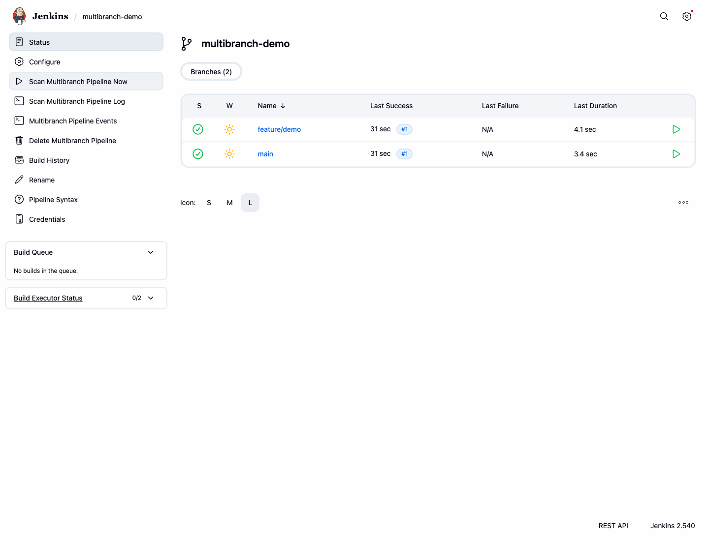Click the branch icon beside multibranch-demo heading

coord(187,44)
